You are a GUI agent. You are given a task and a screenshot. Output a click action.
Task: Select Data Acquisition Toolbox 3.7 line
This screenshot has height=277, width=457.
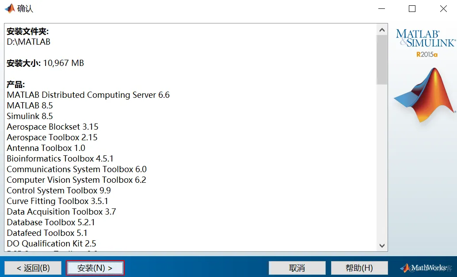tap(61, 212)
